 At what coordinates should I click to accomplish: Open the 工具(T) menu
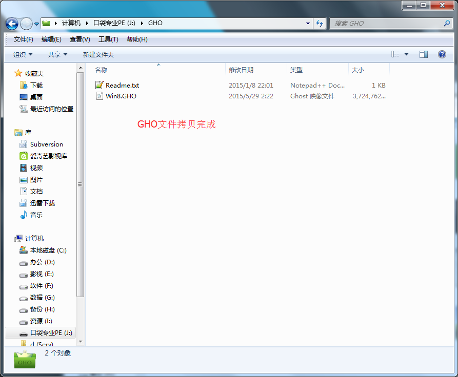[x=108, y=39]
